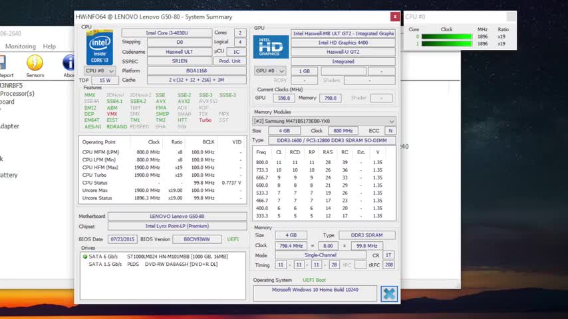Open the Sensors toolbar icon
Screen dimensions: 568x319
(35, 63)
